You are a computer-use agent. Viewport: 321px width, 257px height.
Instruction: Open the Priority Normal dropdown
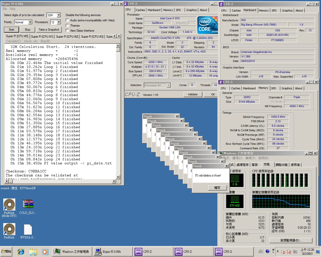pyautogui.click(x=30, y=22)
